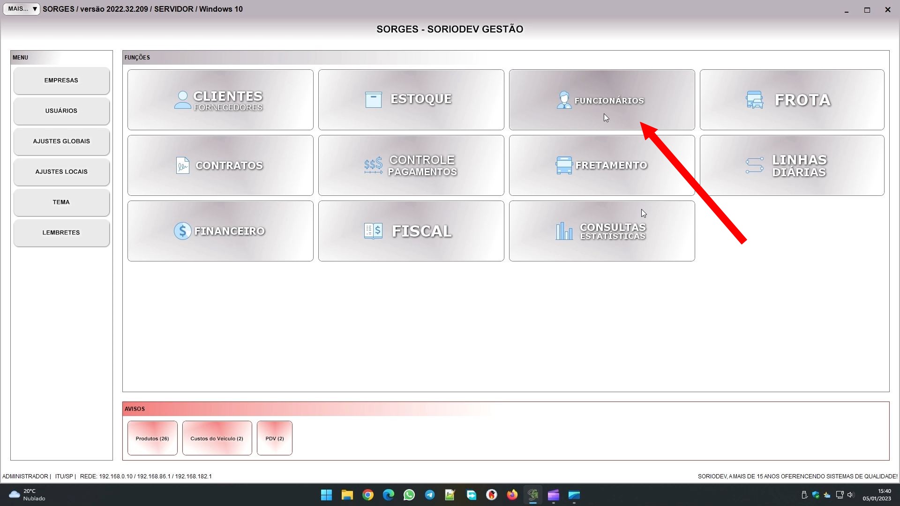900x506 pixels.
Task: Click the green notepad taskbar app
Action: 450,495
